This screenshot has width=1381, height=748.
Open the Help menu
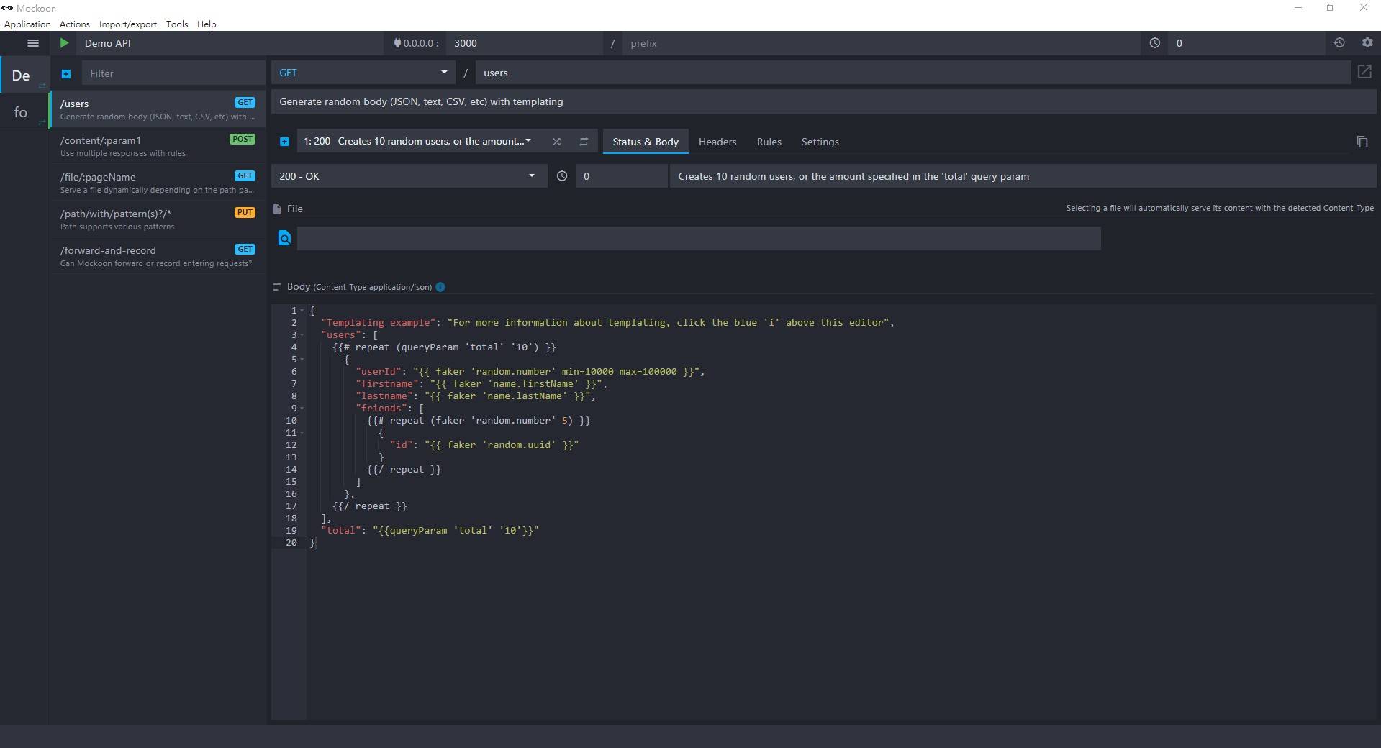point(207,24)
